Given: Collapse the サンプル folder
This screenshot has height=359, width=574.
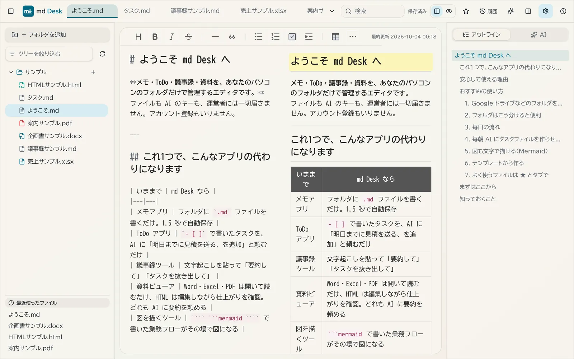Looking at the screenshot, I should coord(11,72).
